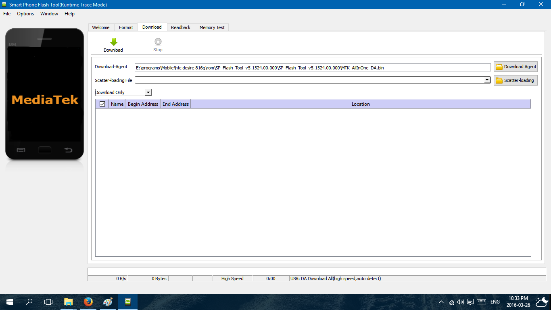
Task: Click the USB: DA Download All status text
Action: (x=336, y=279)
